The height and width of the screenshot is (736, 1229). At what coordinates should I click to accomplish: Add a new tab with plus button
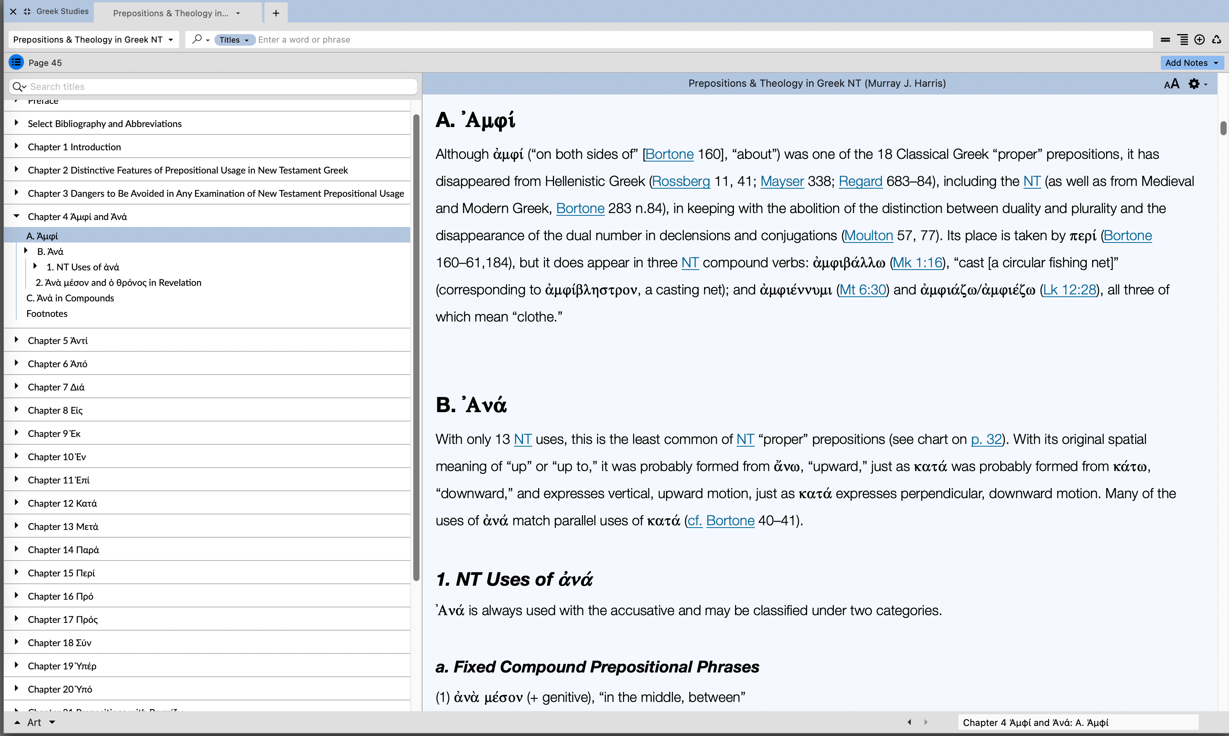pos(276,14)
